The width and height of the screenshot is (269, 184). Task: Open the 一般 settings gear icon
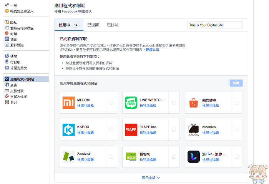point(7,5)
